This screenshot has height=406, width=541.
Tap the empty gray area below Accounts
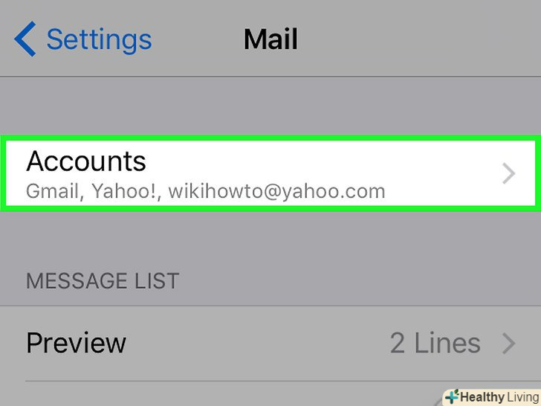coord(270,238)
